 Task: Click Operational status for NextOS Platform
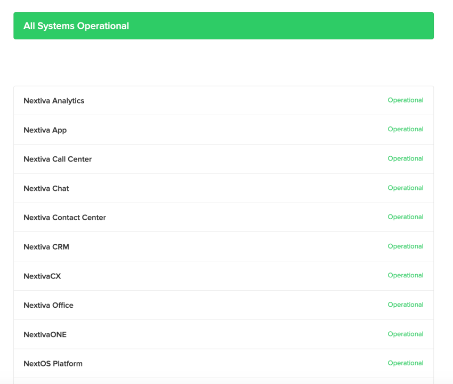tap(406, 363)
